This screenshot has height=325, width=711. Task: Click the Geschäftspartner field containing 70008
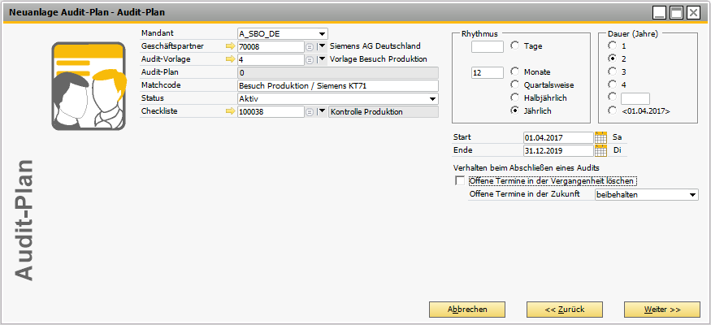coord(271,46)
